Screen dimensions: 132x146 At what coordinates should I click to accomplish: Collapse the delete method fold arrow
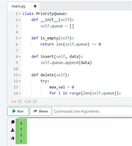coord(20,75)
